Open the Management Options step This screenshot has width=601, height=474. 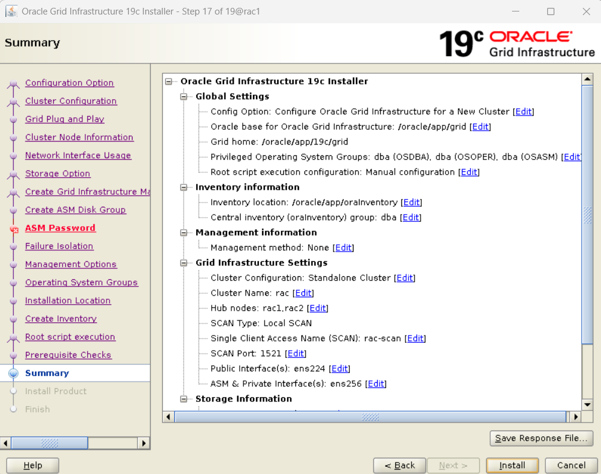(71, 264)
